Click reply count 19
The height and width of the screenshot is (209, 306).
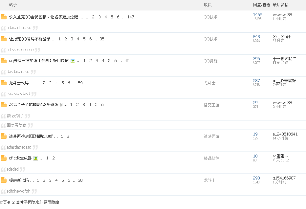(255, 134)
